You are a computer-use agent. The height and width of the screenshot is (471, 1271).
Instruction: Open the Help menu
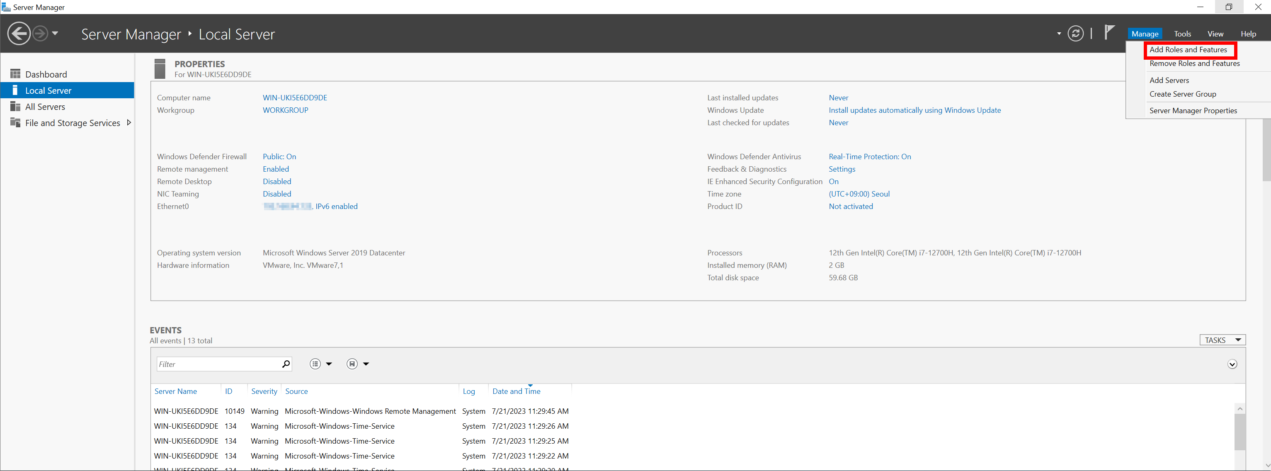1248,34
